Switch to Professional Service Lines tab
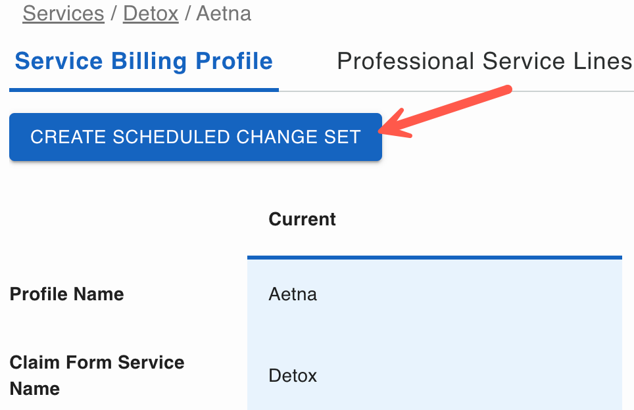The image size is (634, 410). 484,62
